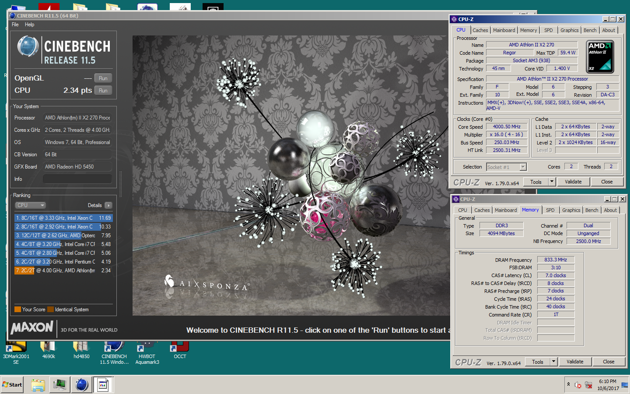Click the Info input field in Cinebench

pos(77,179)
